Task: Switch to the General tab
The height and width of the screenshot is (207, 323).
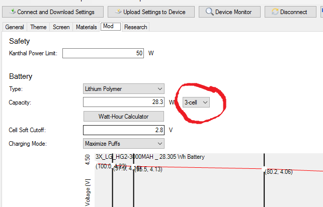Action: pyautogui.click(x=14, y=27)
